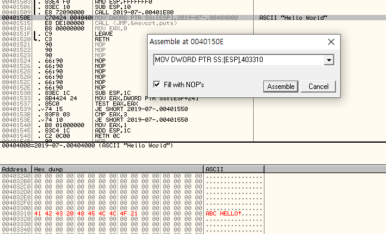Select the JE SHORT instruction at 00401539
386x234 pixels.
(x=141, y=109)
